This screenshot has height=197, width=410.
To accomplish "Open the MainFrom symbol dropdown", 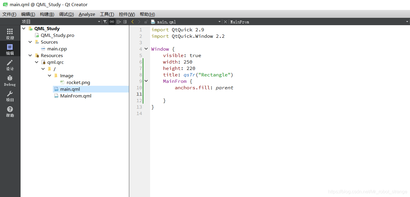I will 407,22.
